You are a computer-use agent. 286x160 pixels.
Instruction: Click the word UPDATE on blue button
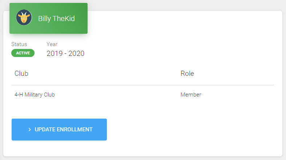click(x=45, y=130)
